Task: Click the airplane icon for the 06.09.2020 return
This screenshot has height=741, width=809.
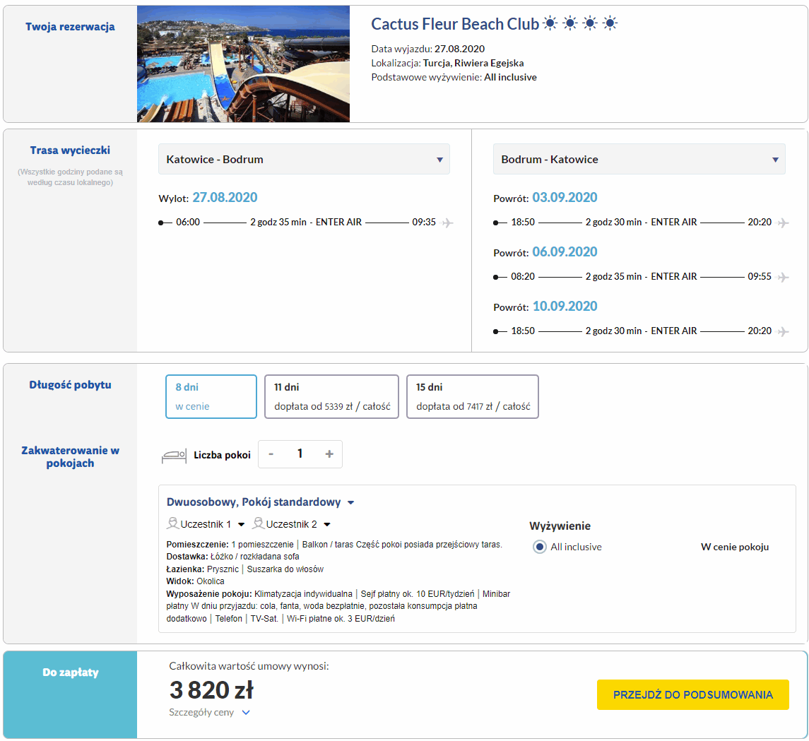Action: click(782, 277)
